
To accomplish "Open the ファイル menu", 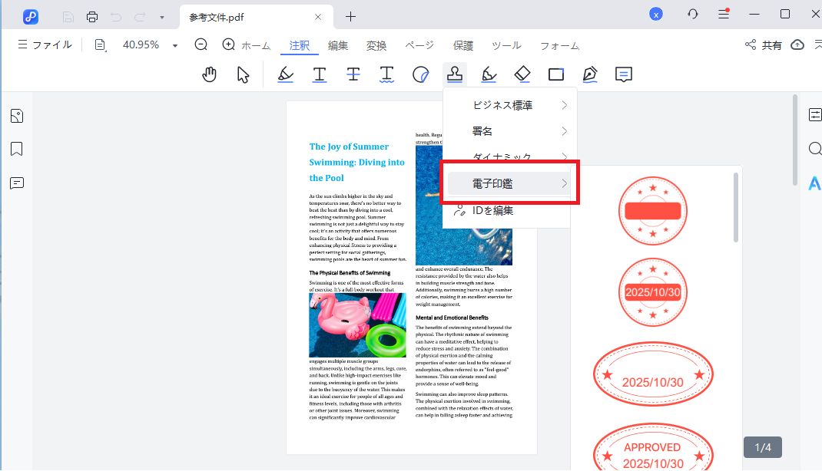I will pos(45,45).
